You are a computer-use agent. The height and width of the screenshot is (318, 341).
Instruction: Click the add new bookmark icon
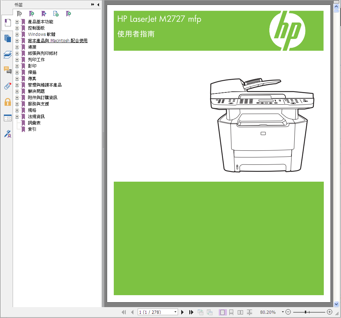32,14
